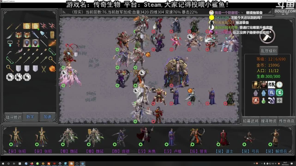Toggle the 加速 speed-up button

[x=47, y=117]
